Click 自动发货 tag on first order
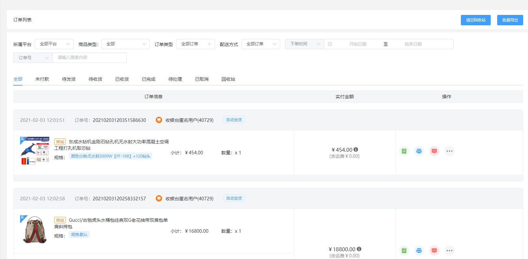528x259 pixels. pyautogui.click(x=234, y=120)
